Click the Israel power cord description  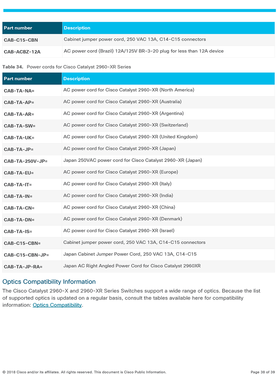point(119,231)
